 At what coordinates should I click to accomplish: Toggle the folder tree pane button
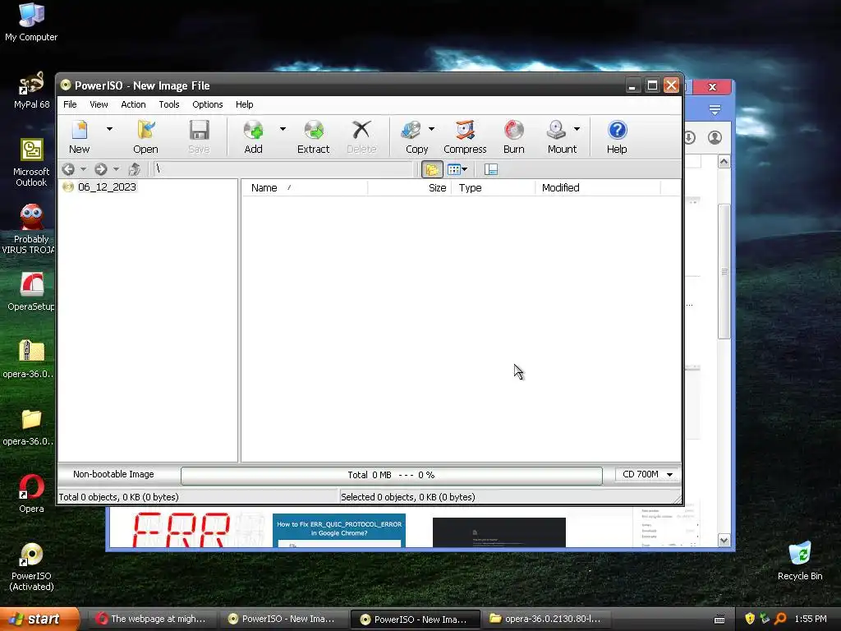coord(432,169)
